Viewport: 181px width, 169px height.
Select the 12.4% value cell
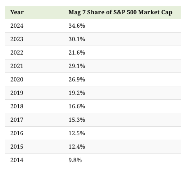(x=77, y=147)
